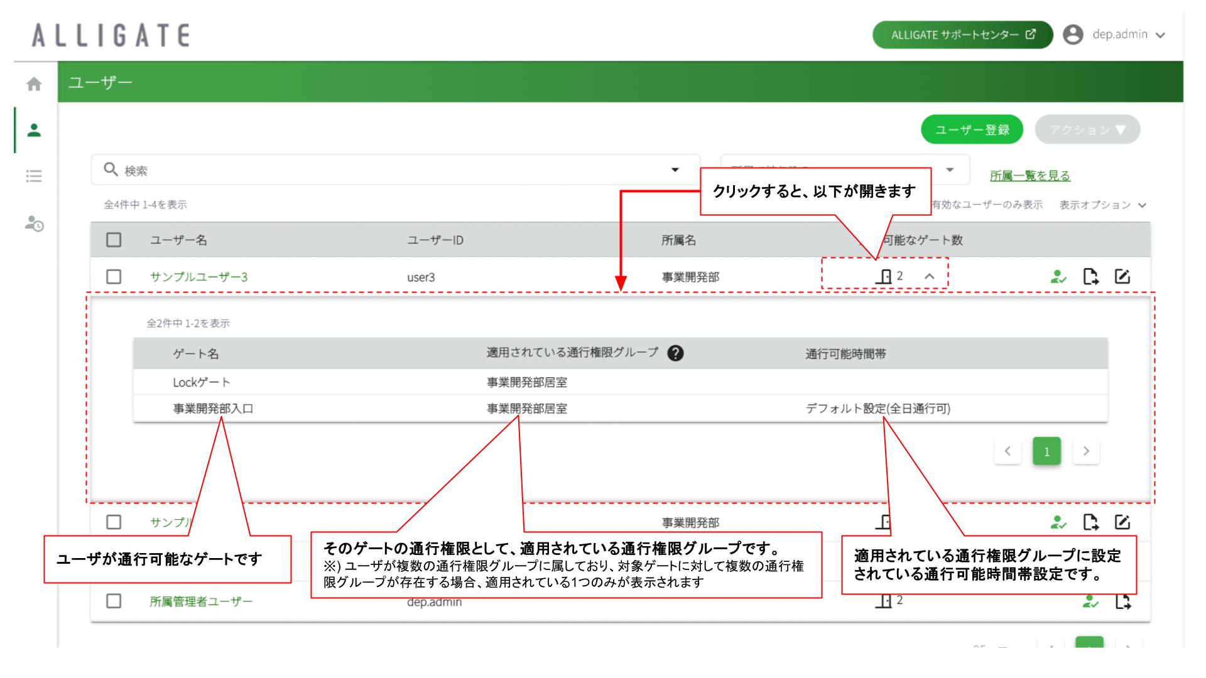Expand the search field dropdown arrow
The height and width of the screenshot is (678, 1206).
675,170
